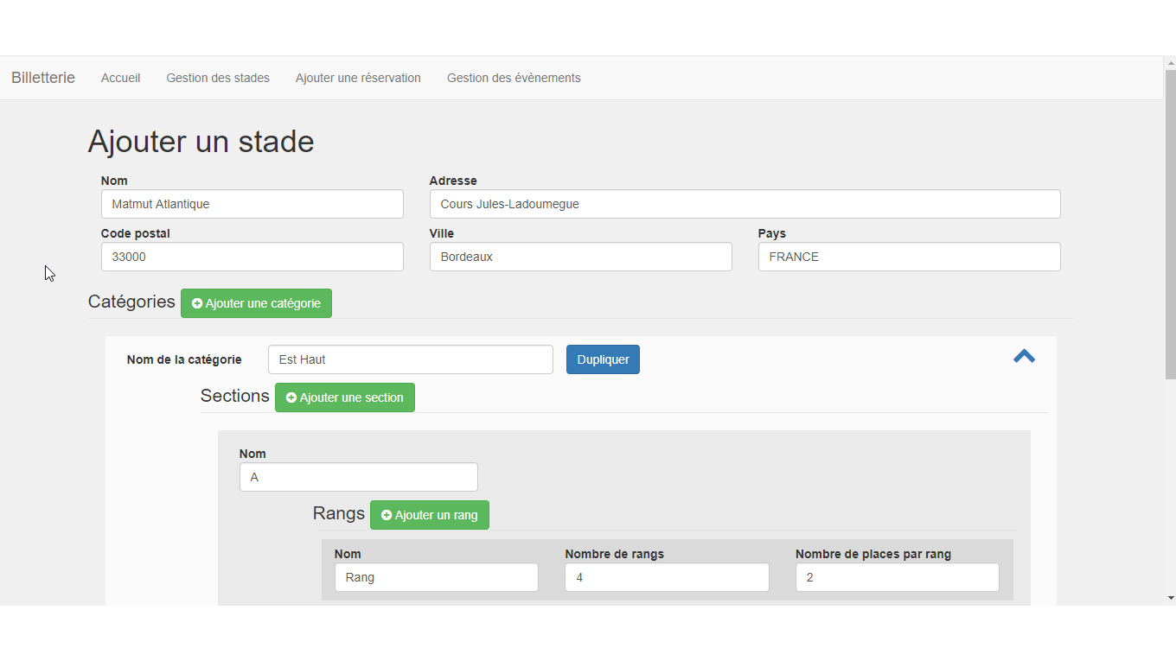Open the Accueil menu item
Image resolution: width=1176 pixels, height=661 pixels.
tap(120, 78)
